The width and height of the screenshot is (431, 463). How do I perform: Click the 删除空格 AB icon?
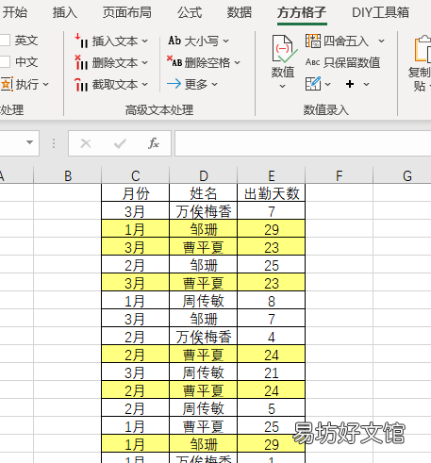point(174,61)
